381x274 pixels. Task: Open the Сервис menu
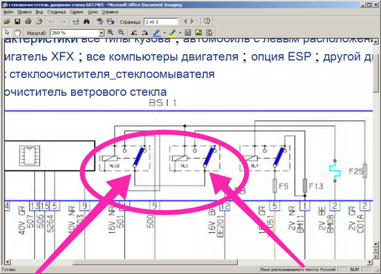coord(77,12)
